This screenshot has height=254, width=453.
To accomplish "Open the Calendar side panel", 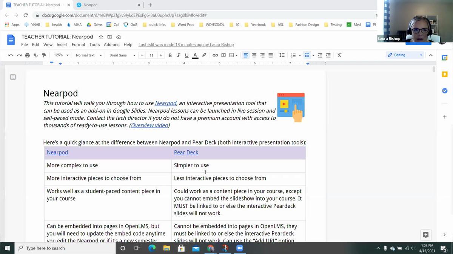I will (x=445, y=58).
